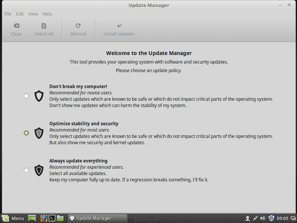Click "Always update everything" heading
The height and width of the screenshot is (223, 297).
[78, 161]
